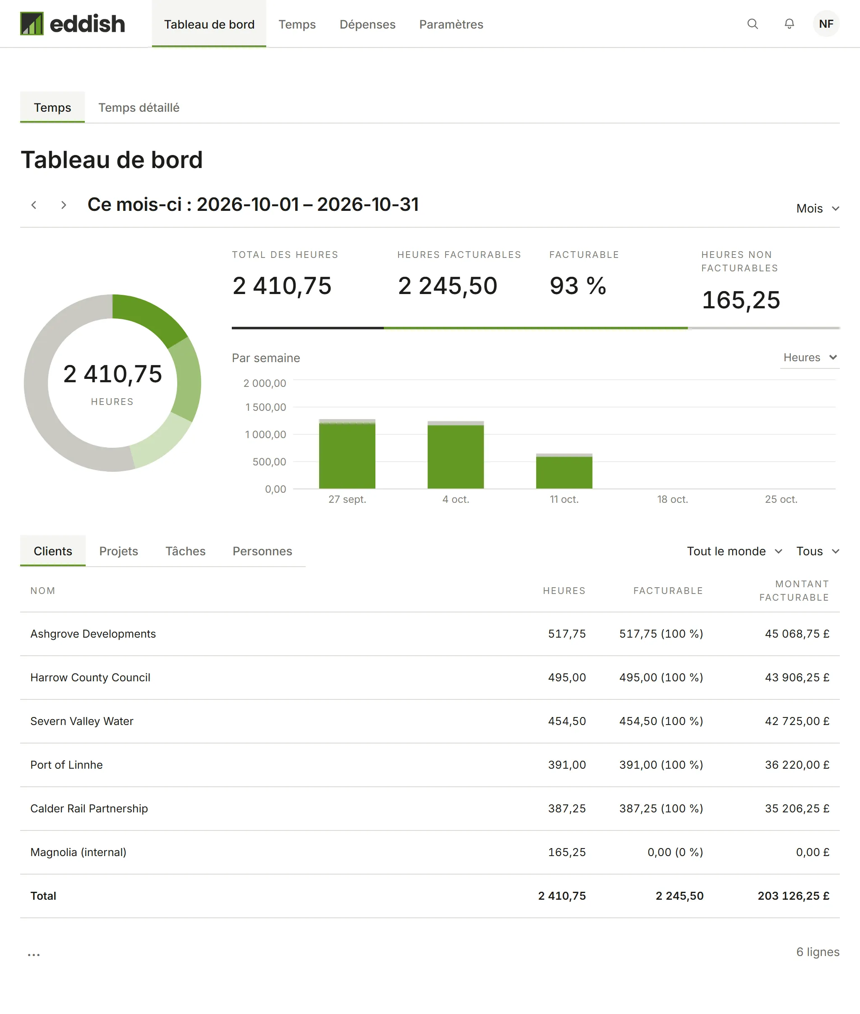This screenshot has height=1014, width=860.
Task: Click the 93 % facturable value
Action: 578,286
